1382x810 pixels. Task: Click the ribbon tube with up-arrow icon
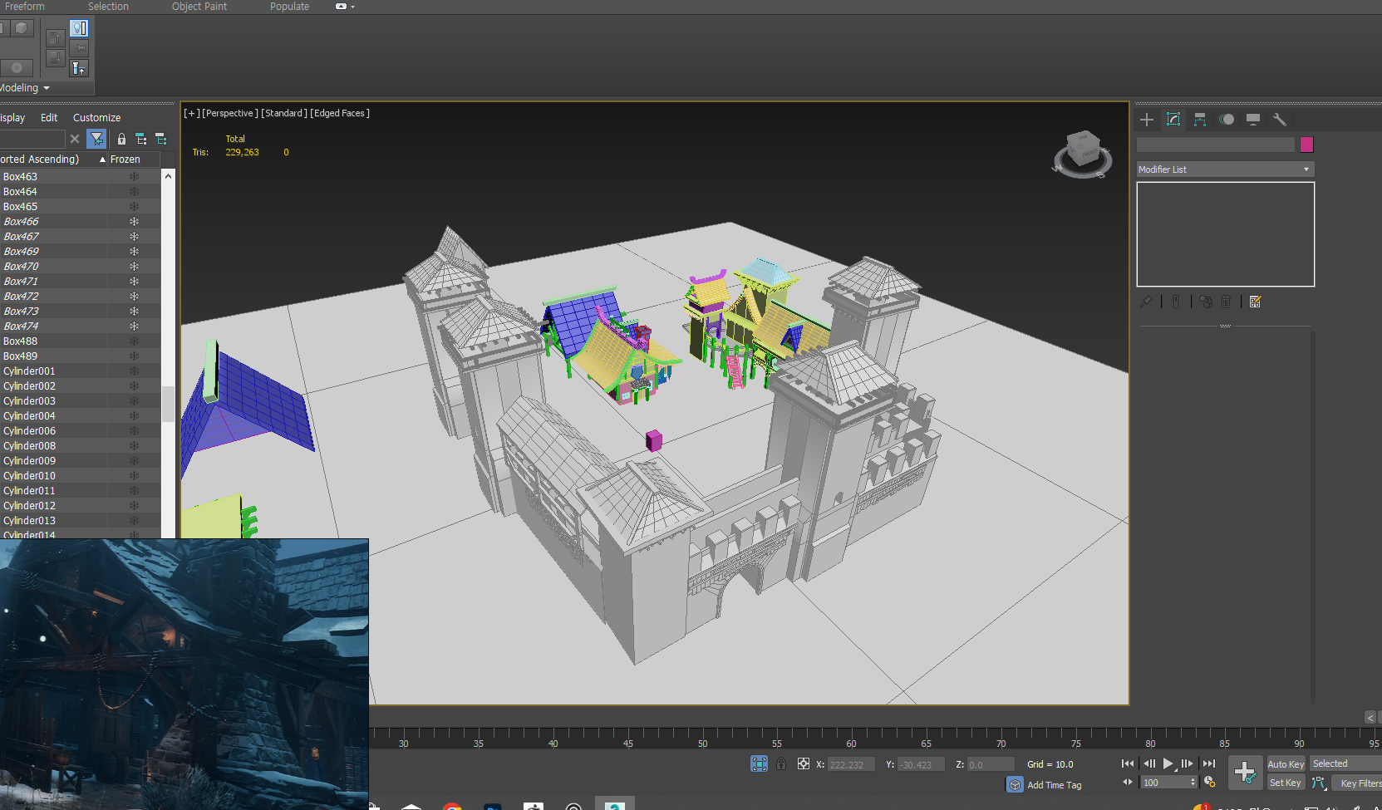[79, 68]
